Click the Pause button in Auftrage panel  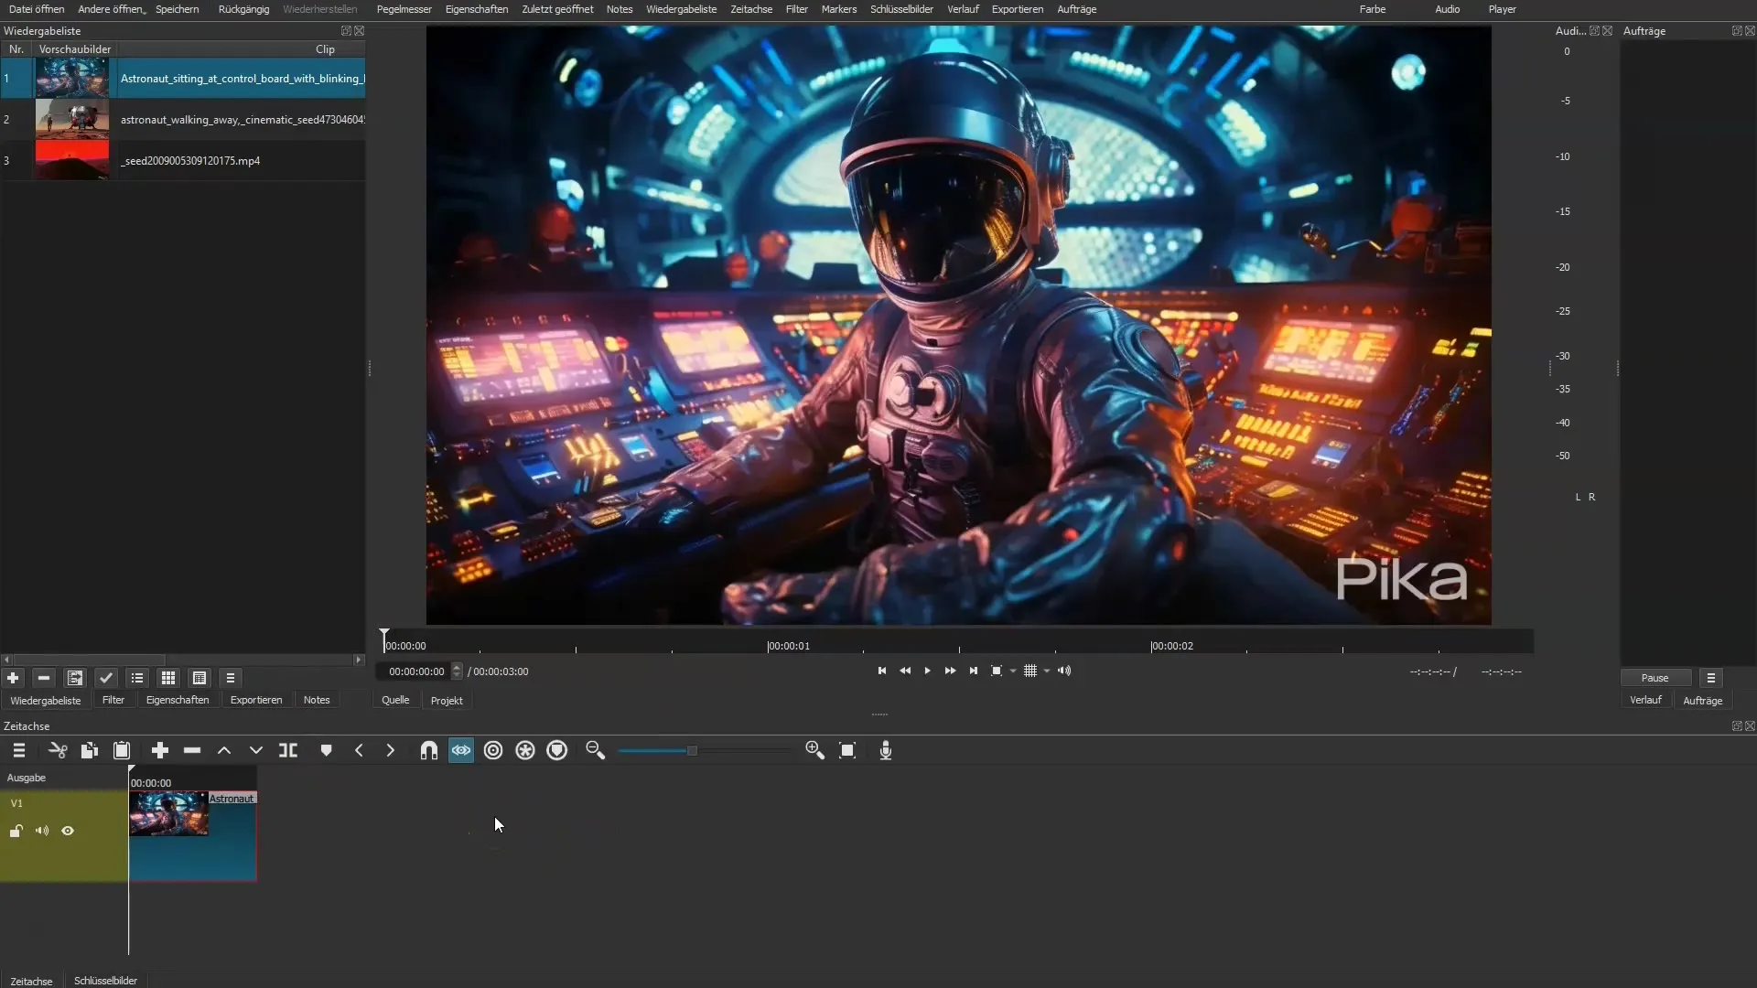tap(1655, 677)
